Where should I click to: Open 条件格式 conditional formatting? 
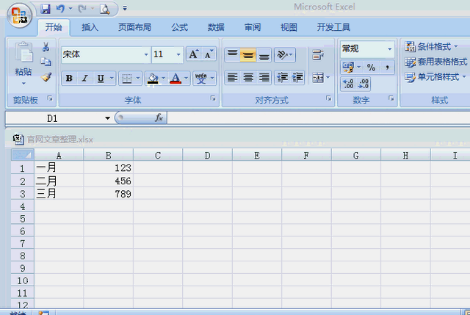pos(431,46)
